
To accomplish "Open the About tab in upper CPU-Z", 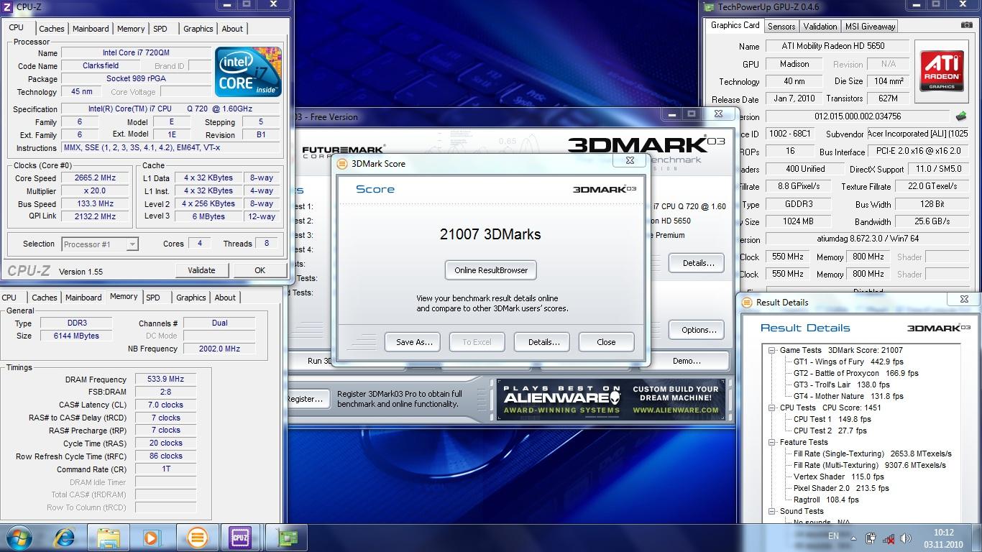I will coord(232,29).
